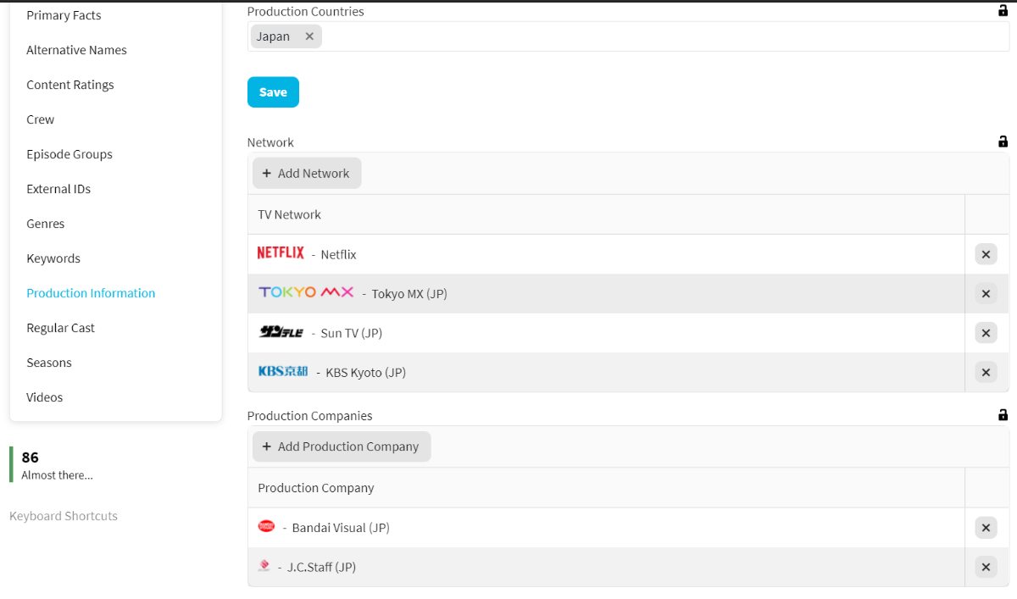The height and width of the screenshot is (599, 1017).
Task: Remove Japan tag from Production Countries
Action: coord(309,36)
